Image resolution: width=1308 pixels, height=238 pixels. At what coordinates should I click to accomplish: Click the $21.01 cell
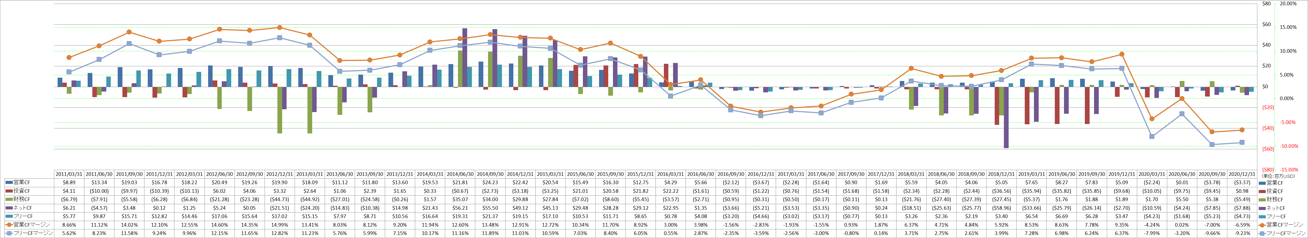pyautogui.click(x=581, y=191)
